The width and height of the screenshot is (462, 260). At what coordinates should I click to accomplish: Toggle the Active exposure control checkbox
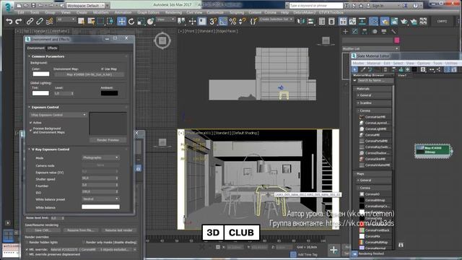[30, 122]
